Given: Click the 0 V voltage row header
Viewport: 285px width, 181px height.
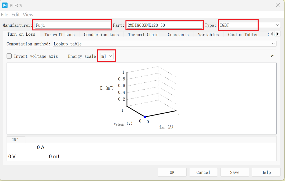Looking at the screenshot, I should 12,156.
